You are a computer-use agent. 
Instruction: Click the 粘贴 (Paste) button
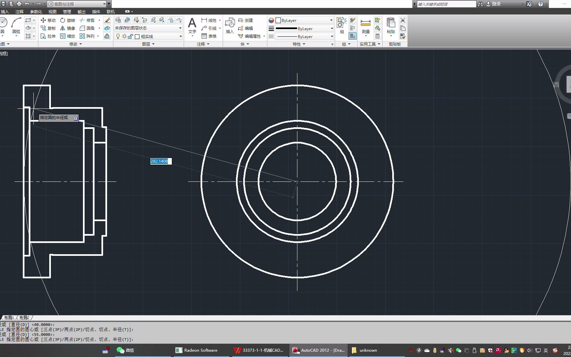coord(391,26)
